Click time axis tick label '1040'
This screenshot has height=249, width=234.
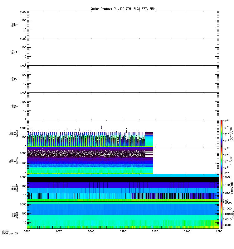91,231
